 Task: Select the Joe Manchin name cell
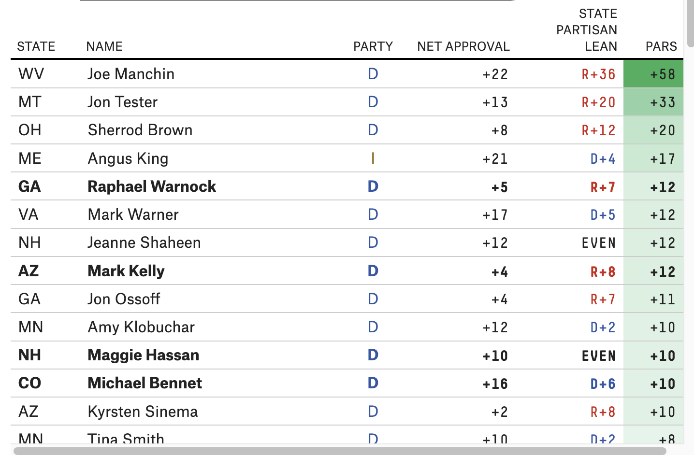pyautogui.click(x=131, y=74)
